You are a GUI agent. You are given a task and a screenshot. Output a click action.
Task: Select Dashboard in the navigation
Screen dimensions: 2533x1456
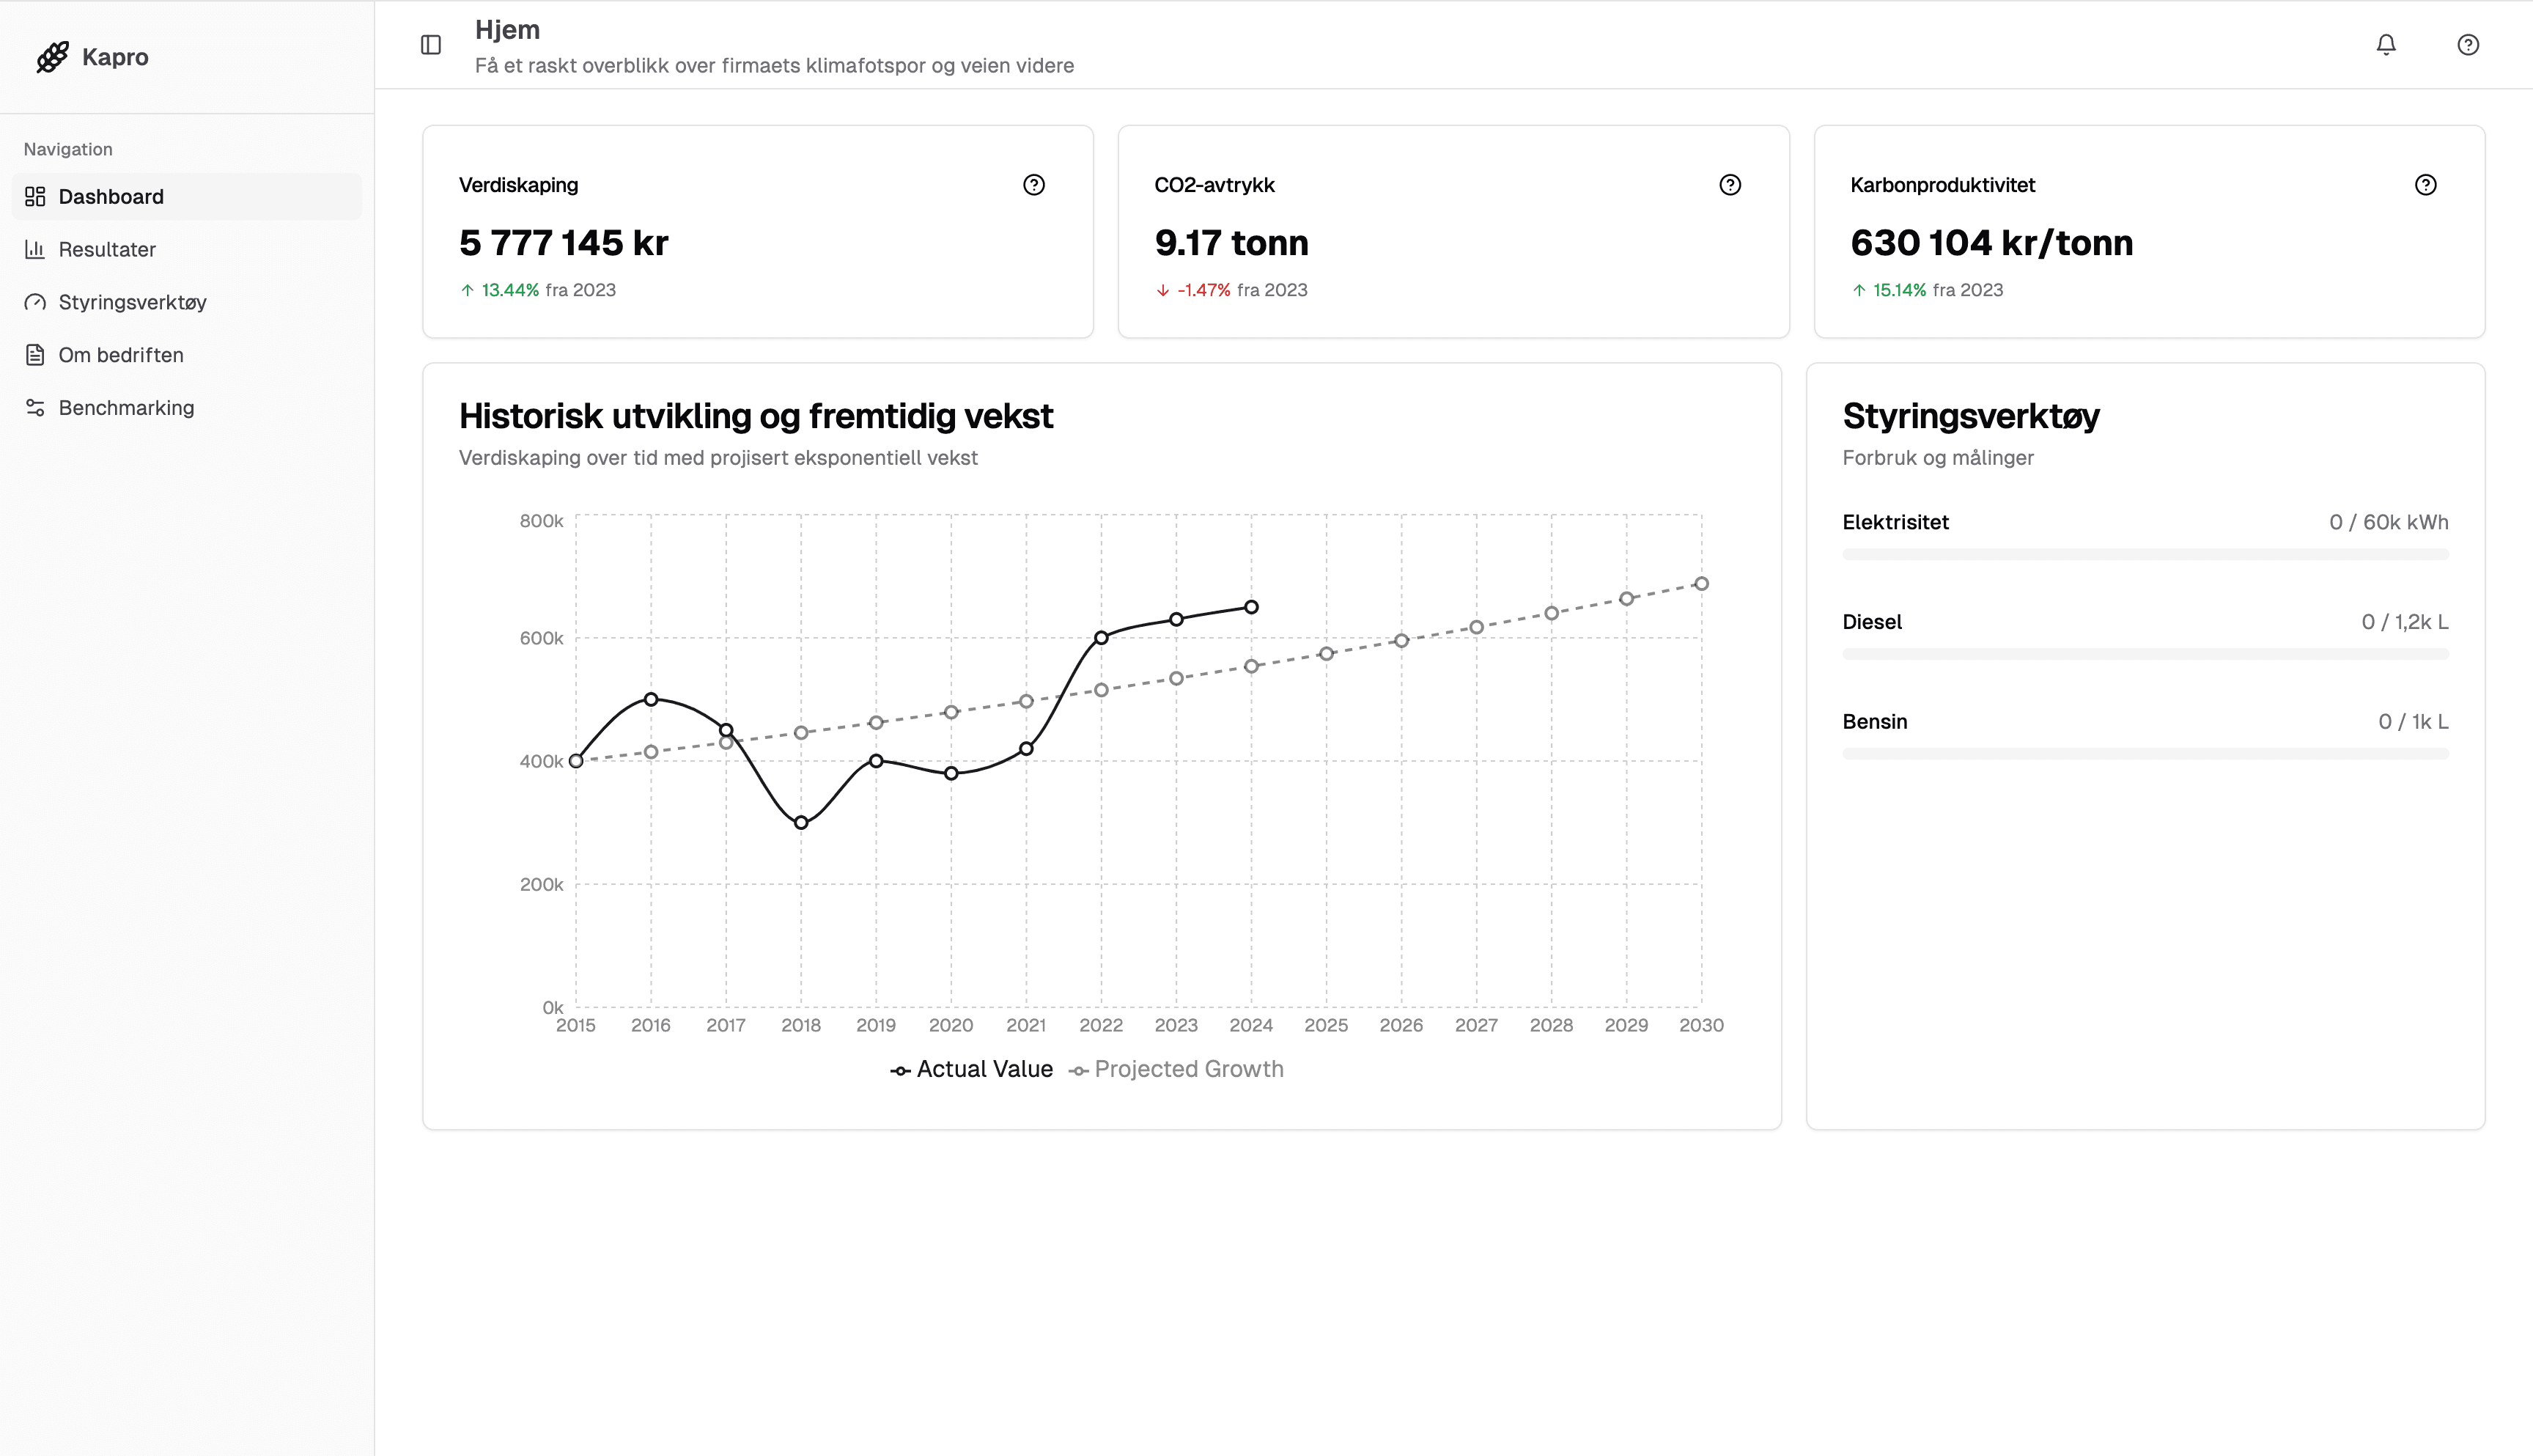click(x=111, y=197)
